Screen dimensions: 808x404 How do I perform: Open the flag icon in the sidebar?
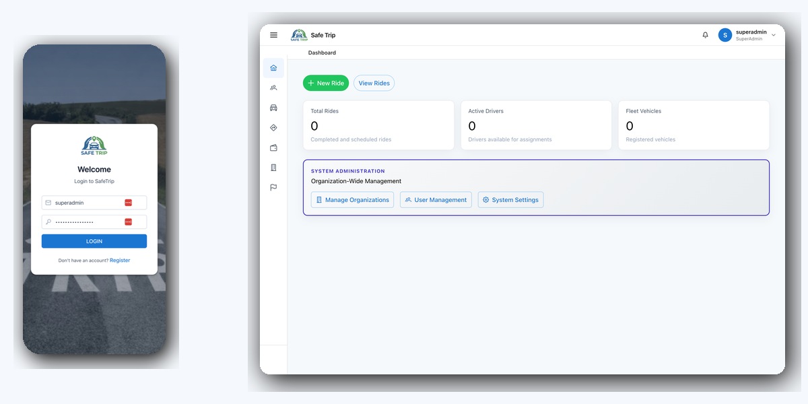(273, 188)
